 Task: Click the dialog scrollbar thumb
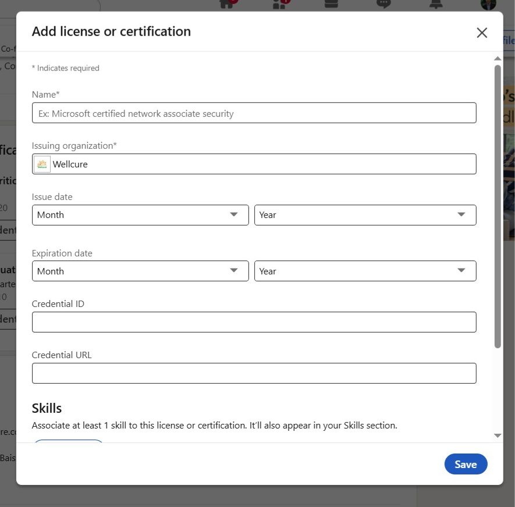coord(498,206)
